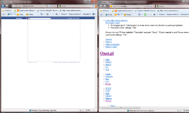Stop loading the Onet.pl page
This screenshot has width=189, height=113.
point(153,6)
